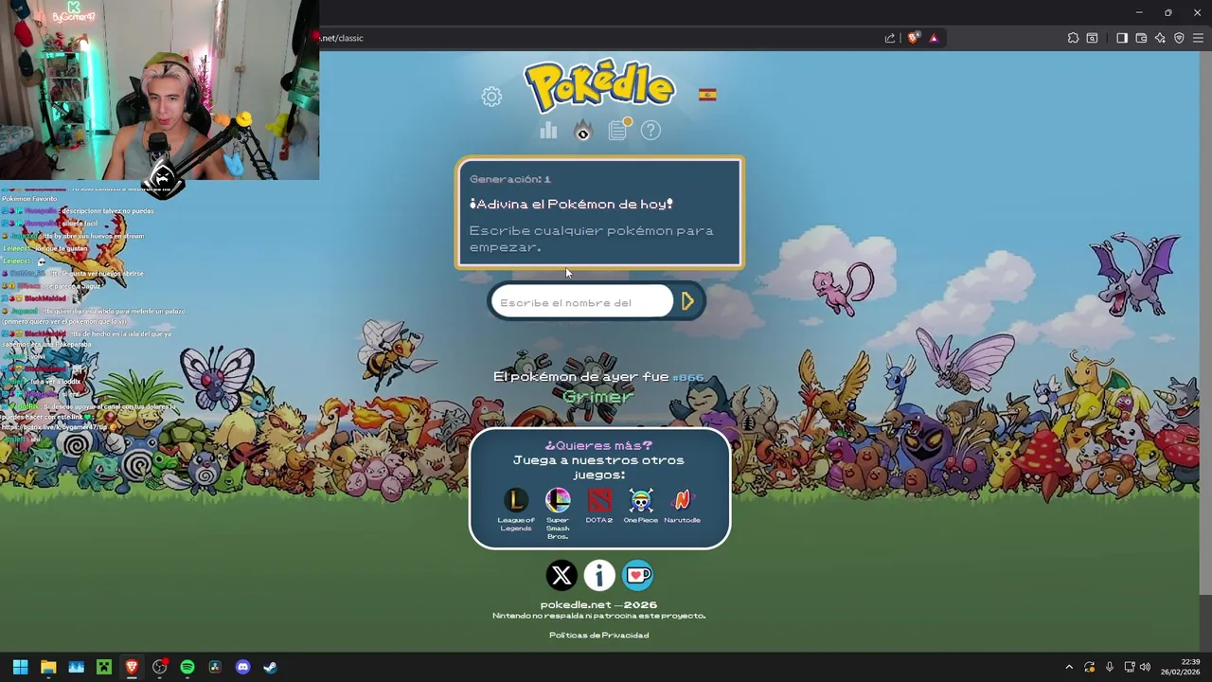Open Brave Rewards triangle icon
The height and width of the screenshot is (682, 1212).
(934, 38)
